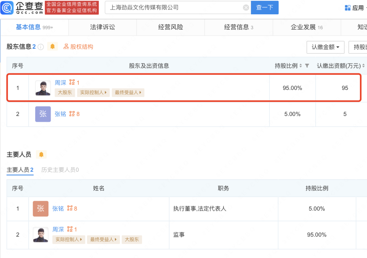Click 周深's photo in shareholder table

pyautogui.click(x=43, y=88)
